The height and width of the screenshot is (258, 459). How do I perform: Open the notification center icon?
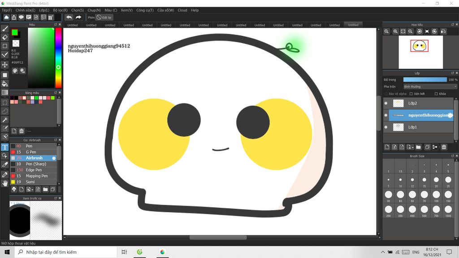click(x=449, y=252)
